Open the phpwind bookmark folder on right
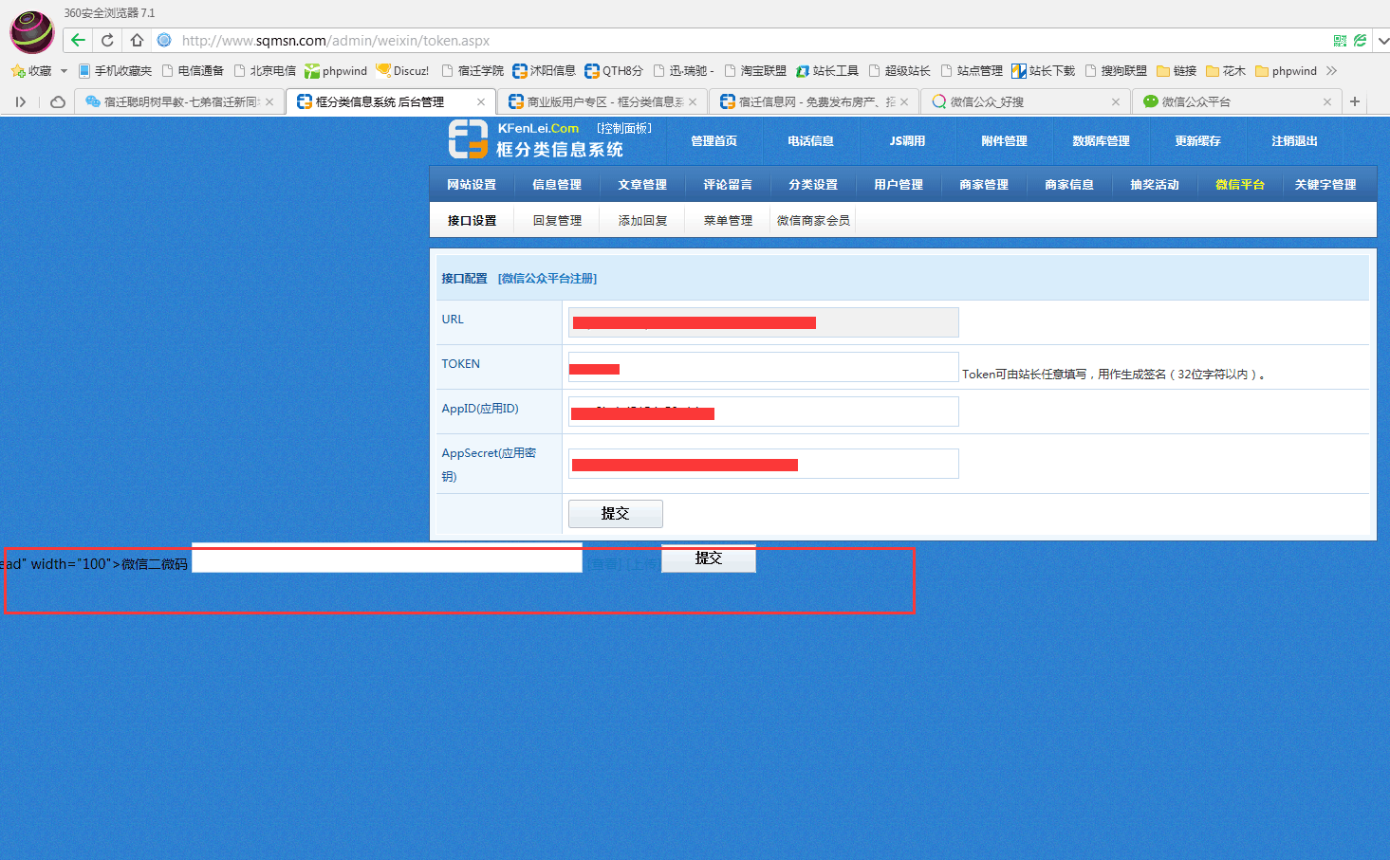The height and width of the screenshot is (860, 1390). (x=1286, y=71)
